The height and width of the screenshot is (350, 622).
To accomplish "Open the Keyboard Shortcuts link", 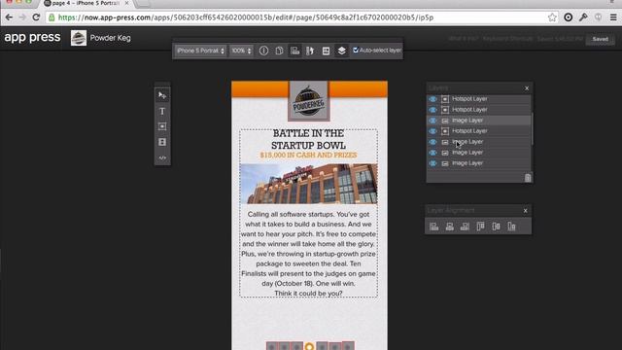I will coord(507,39).
